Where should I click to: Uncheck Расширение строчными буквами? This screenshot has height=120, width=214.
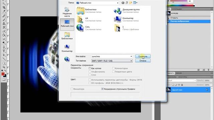click(102, 89)
